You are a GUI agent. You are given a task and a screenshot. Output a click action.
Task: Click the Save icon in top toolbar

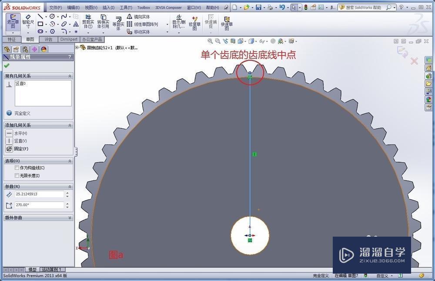coord(258,7)
